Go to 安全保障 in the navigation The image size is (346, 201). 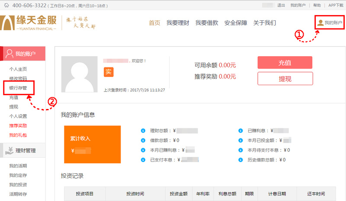[235, 23]
